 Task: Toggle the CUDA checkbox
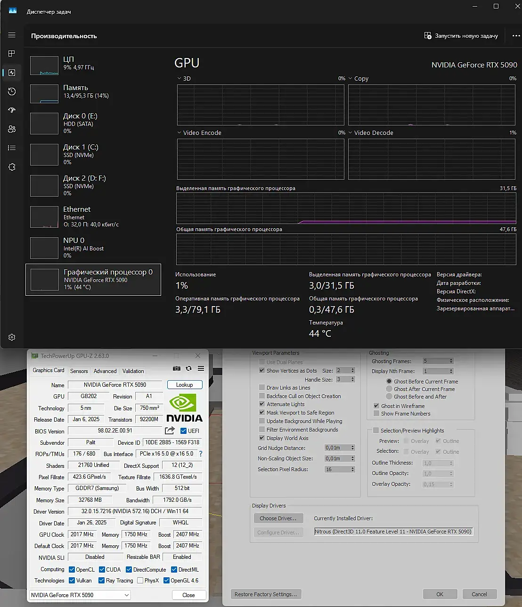(x=102, y=570)
